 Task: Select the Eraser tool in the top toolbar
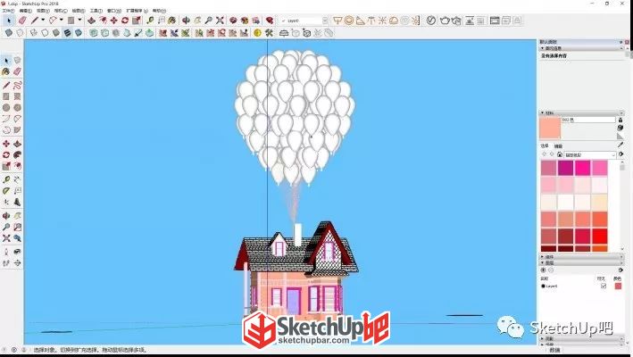click(x=21, y=21)
